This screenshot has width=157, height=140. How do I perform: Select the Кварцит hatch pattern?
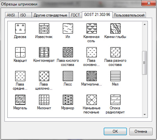[x=20, y=52]
